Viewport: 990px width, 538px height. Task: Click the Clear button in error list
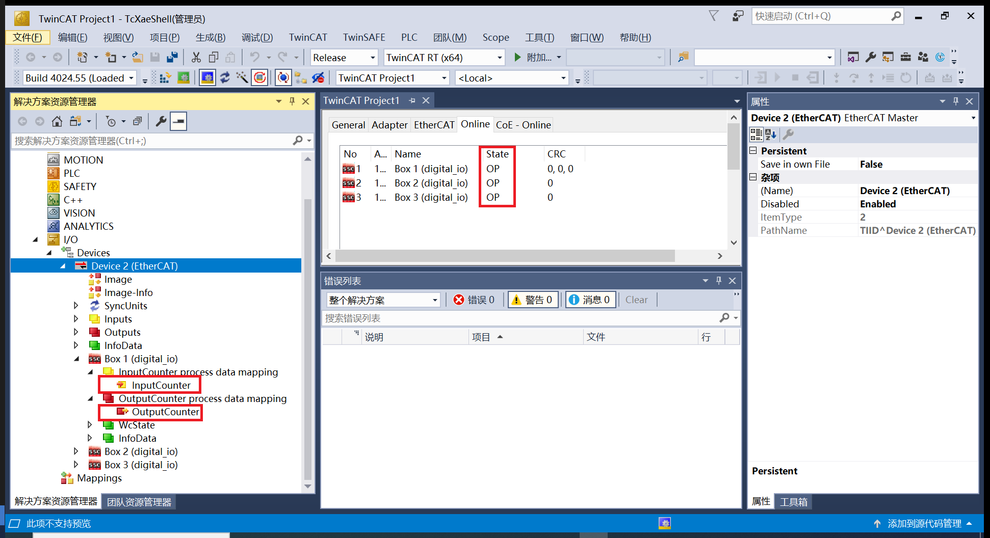pos(636,300)
